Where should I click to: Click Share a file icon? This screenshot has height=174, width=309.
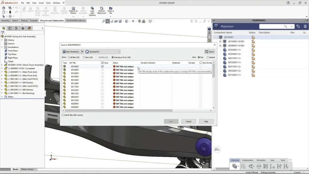click(111, 8)
